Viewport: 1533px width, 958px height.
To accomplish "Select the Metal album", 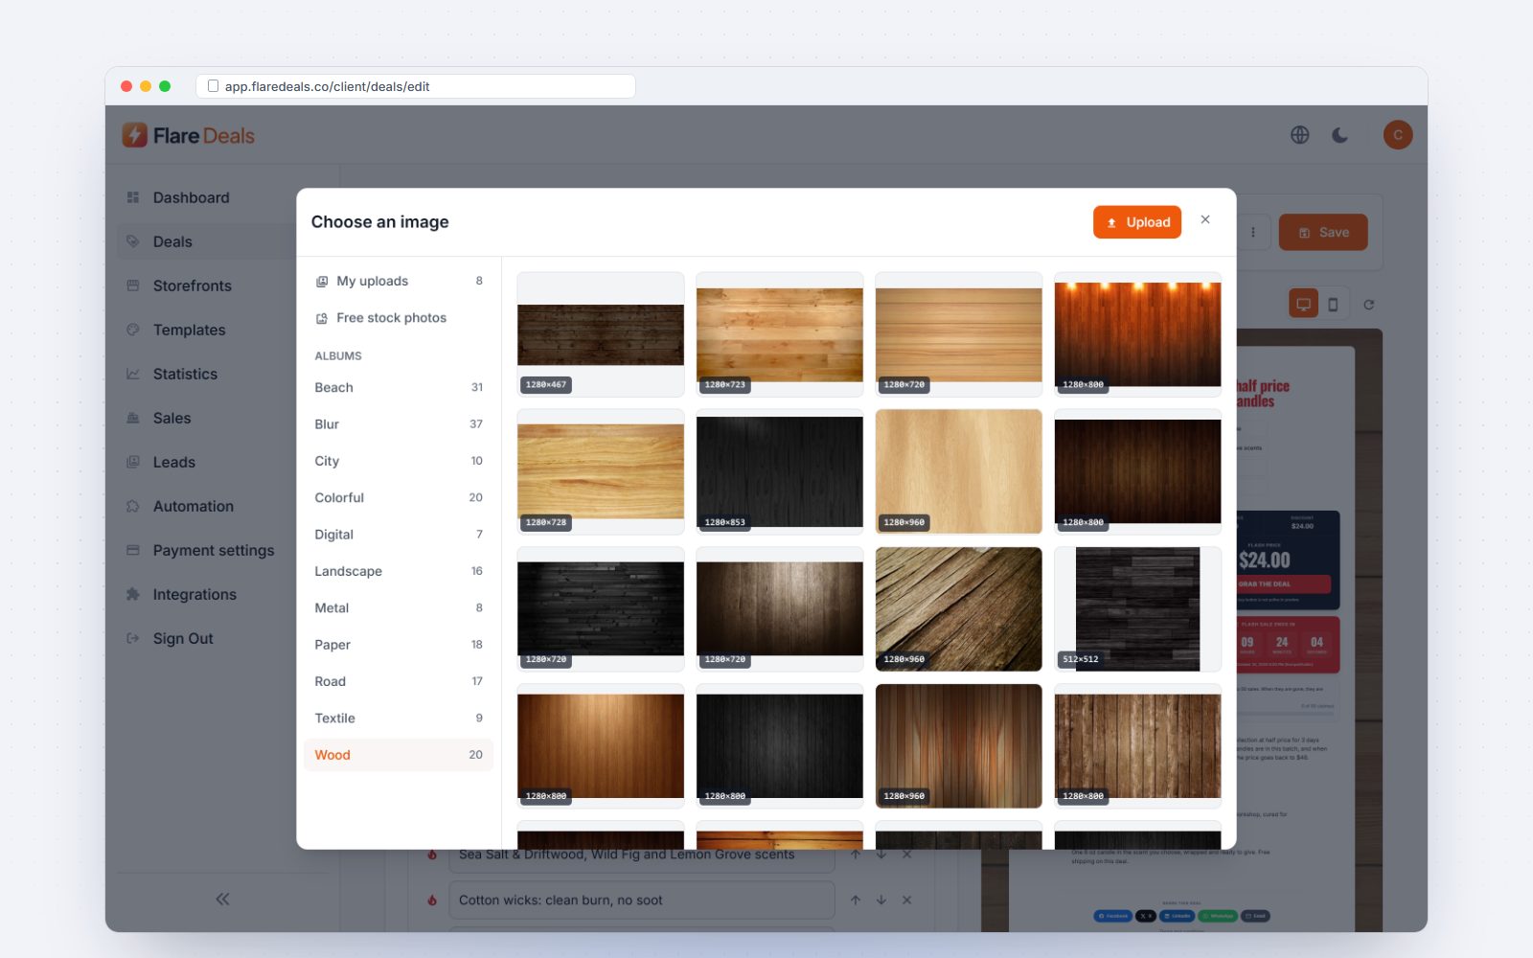I will pos(399,608).
